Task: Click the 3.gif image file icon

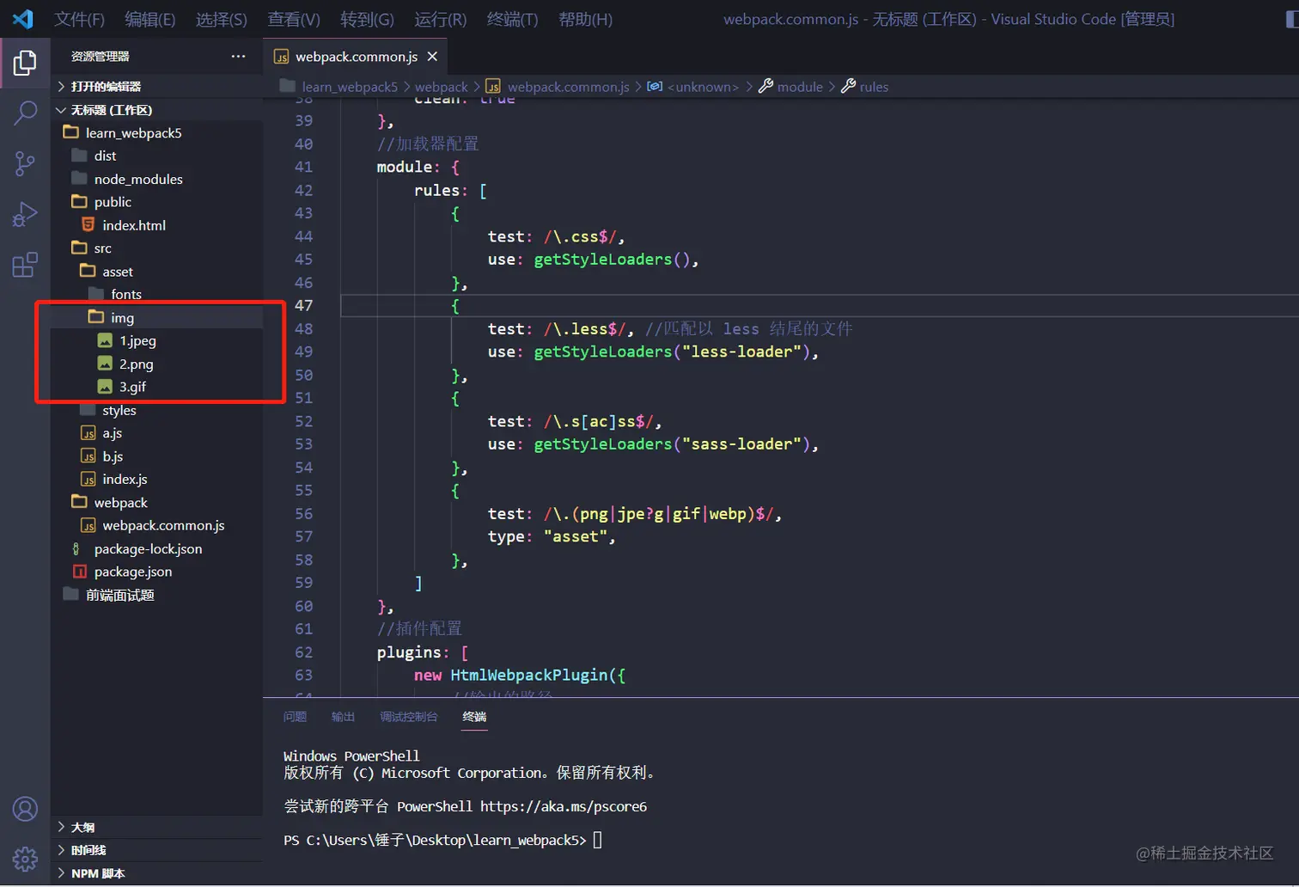Action: point(105,387)
